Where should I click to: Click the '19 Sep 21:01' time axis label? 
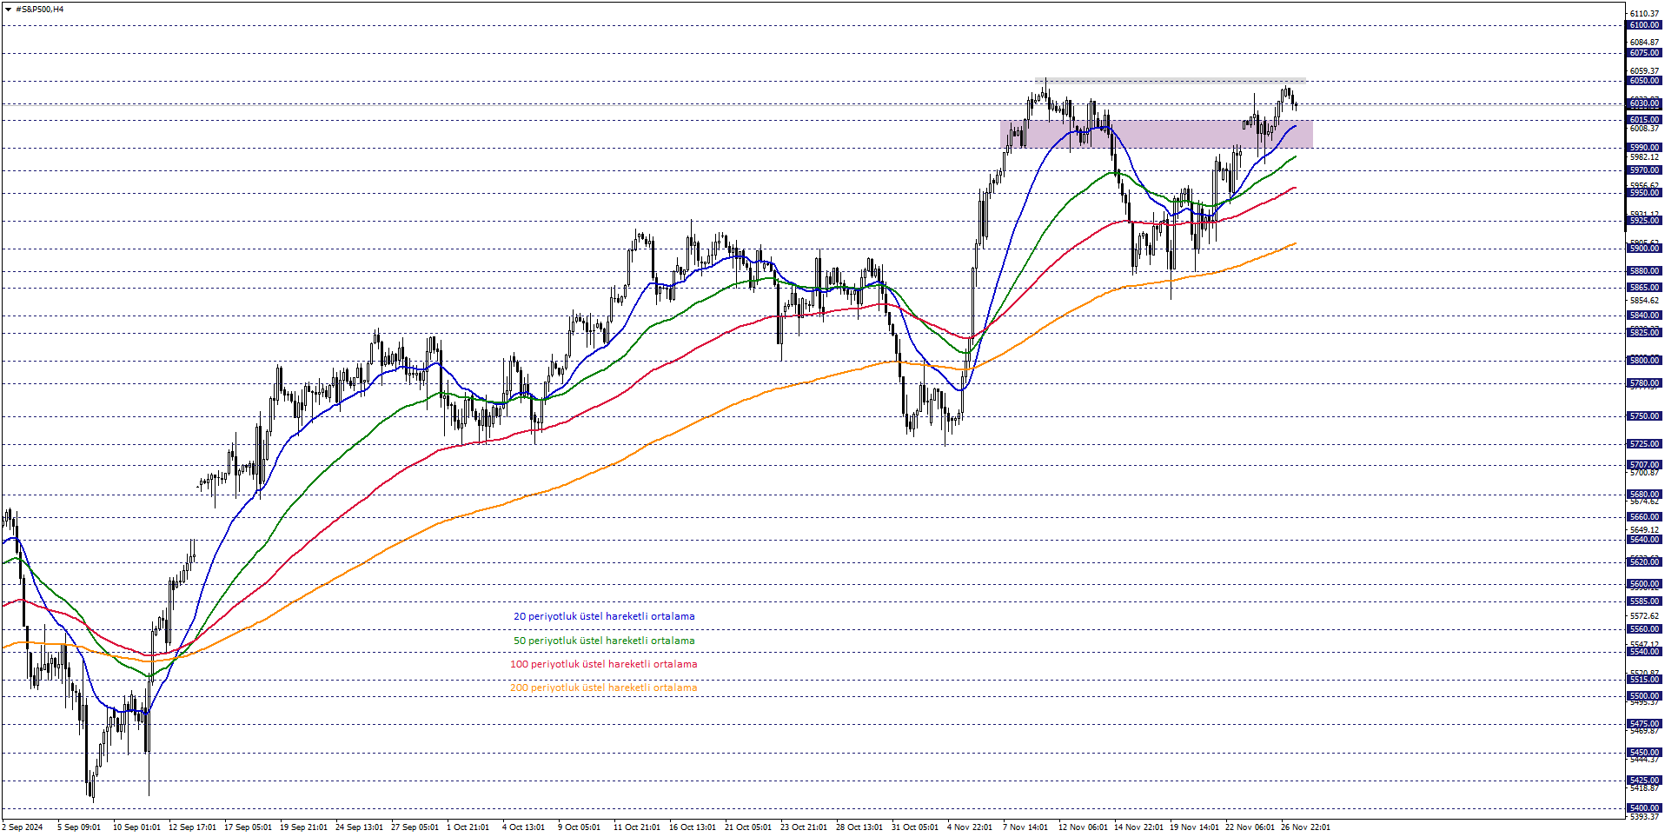(303, 827)
